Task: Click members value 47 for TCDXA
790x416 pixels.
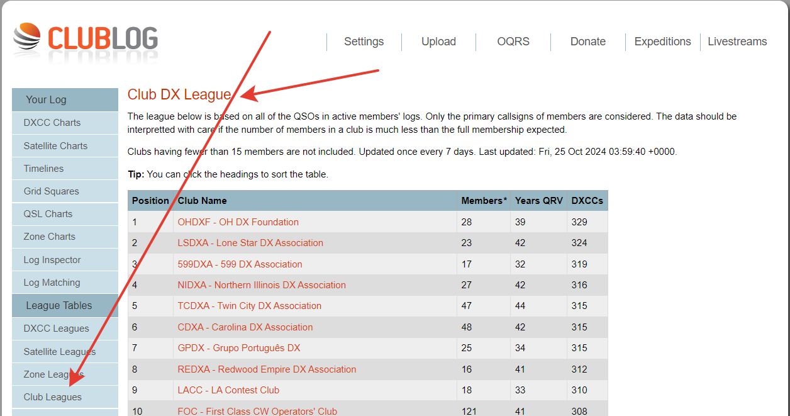Action: coord(467,306)
